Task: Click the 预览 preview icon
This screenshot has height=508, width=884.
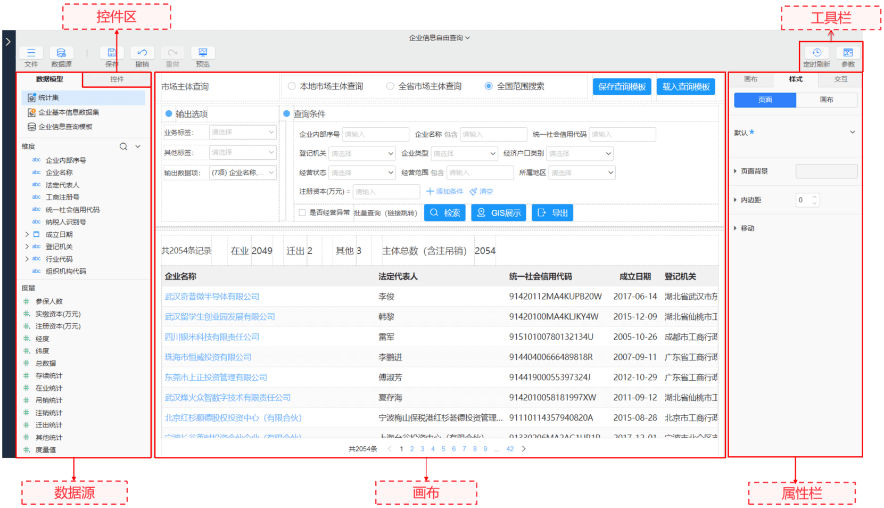Action: pos(203,53)
